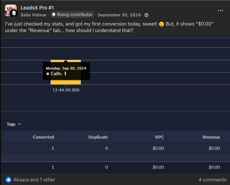
Task: Open the post options three-dot menu
Action: 220,10
